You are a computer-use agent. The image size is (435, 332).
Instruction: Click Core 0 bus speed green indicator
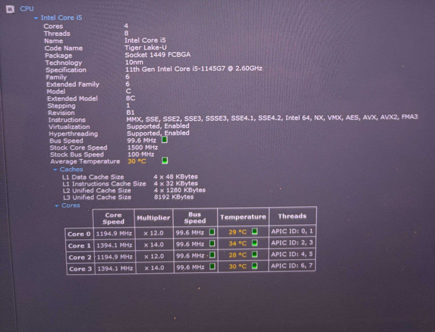212,231
